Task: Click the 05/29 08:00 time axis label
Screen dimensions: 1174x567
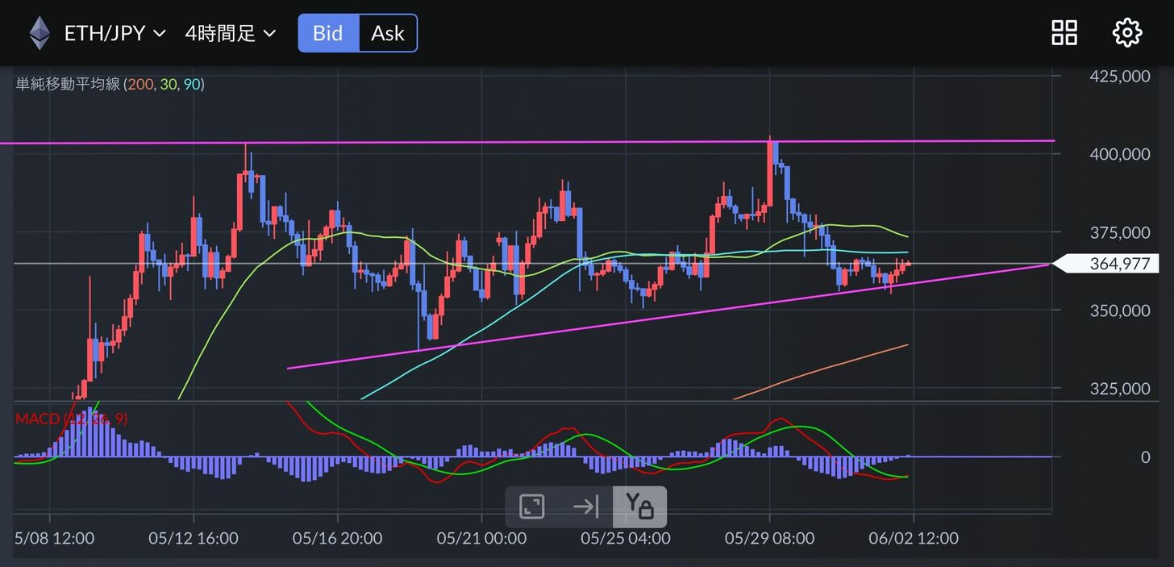Action: pos(769,538)
